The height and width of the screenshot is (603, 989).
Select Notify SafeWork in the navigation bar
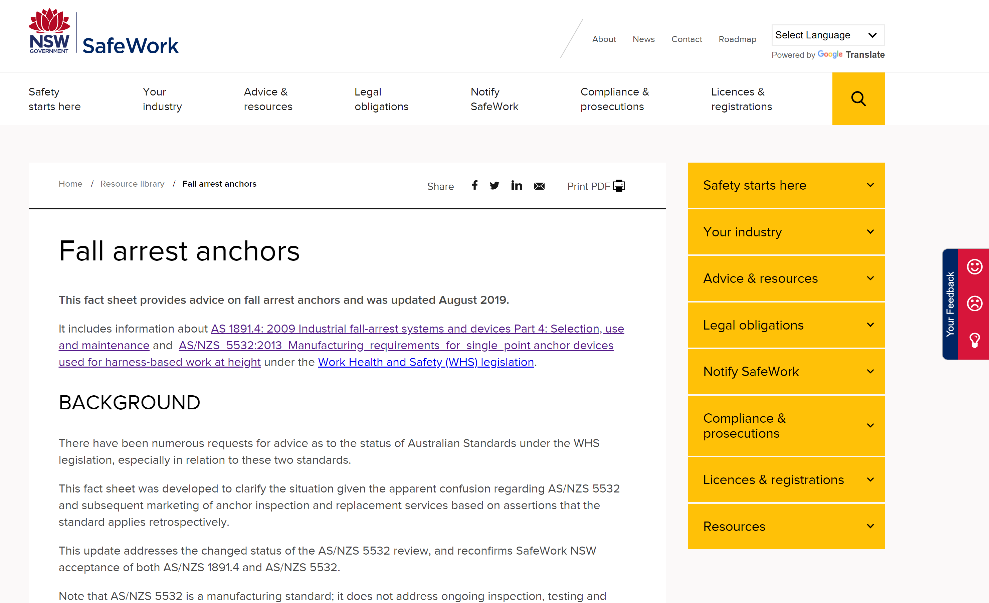pos(494,99)
